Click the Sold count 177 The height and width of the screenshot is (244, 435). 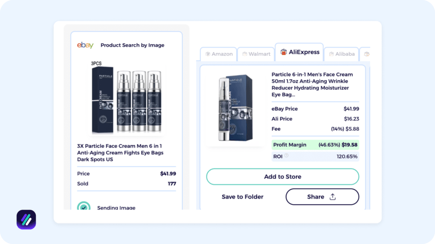(x=172, y=184)
